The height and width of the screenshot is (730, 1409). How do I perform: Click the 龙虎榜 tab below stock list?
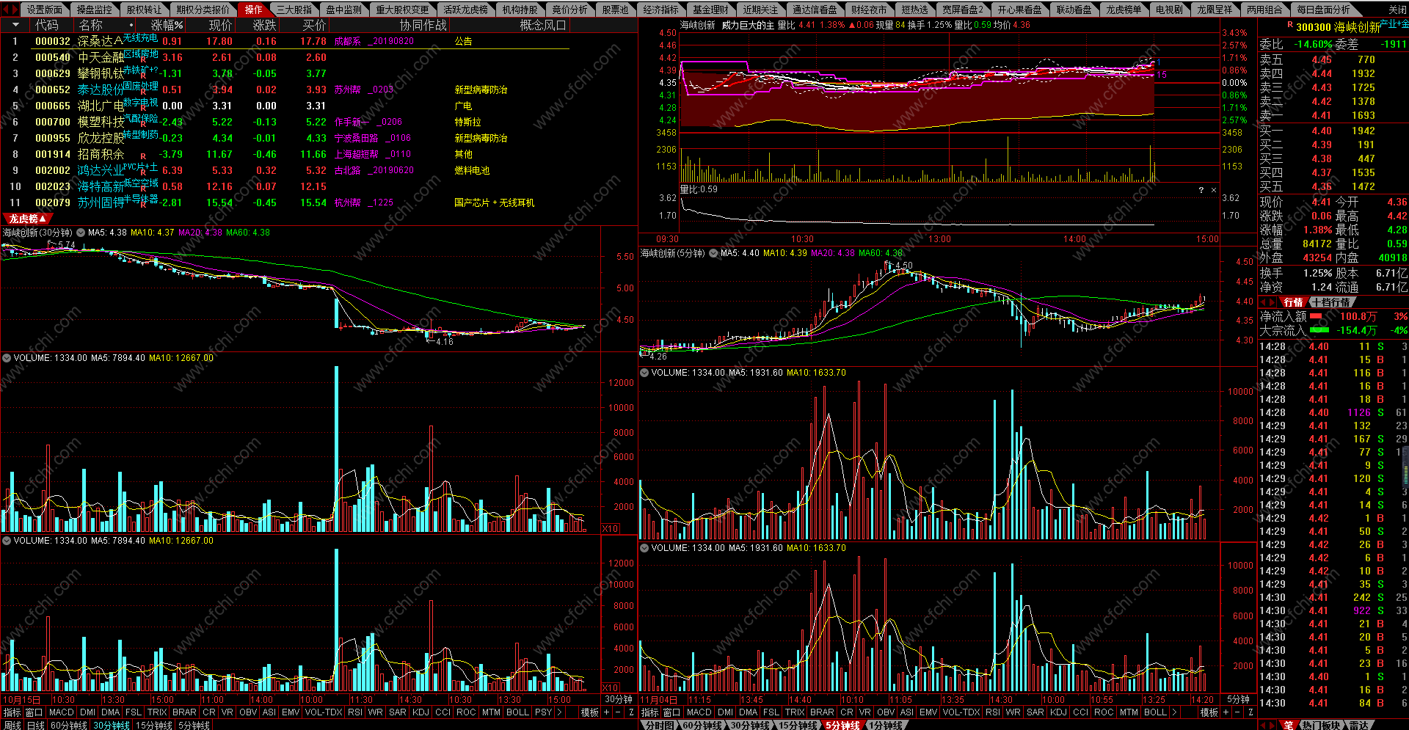point(27,219)
